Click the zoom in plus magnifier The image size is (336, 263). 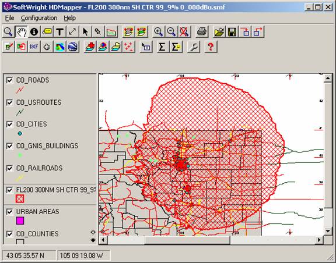point(159,32)
